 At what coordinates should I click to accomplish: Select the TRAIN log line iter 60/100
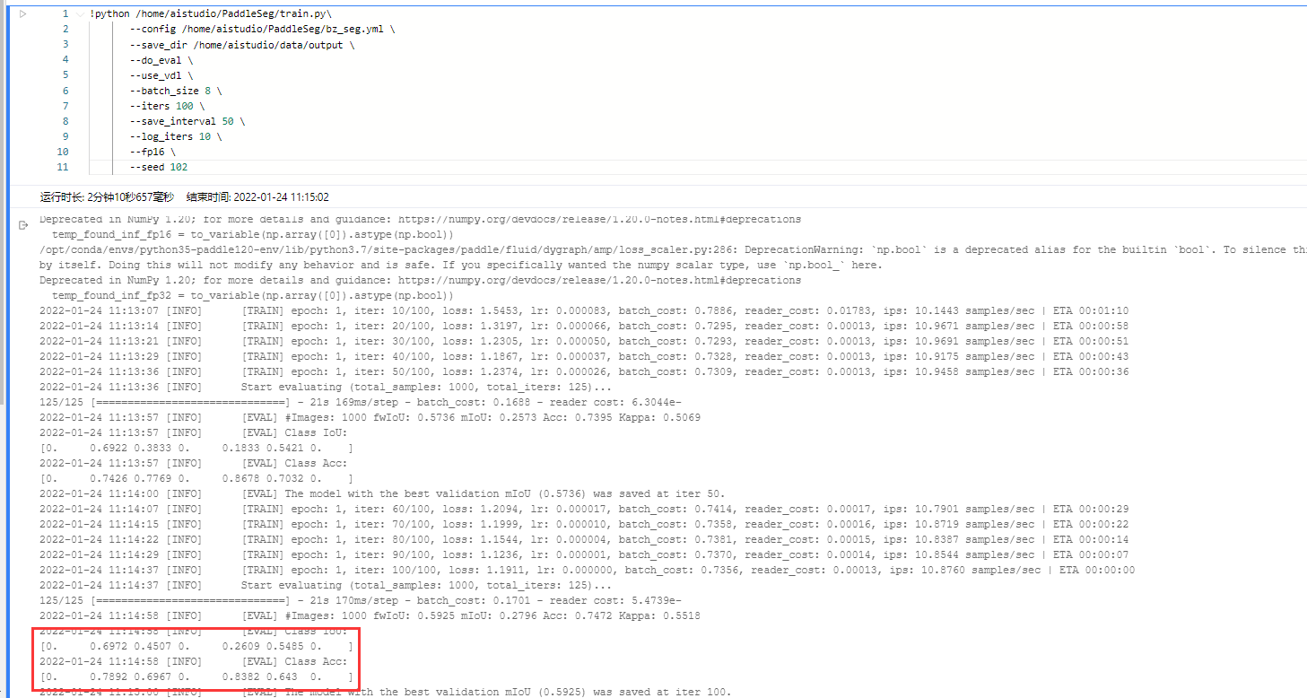[x=584, y=509]
